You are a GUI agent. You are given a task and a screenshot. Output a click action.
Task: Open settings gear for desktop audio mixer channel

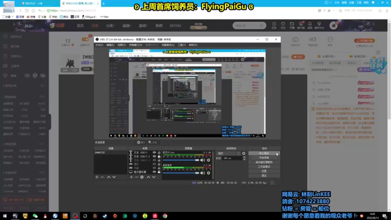[x=209, y=173]
